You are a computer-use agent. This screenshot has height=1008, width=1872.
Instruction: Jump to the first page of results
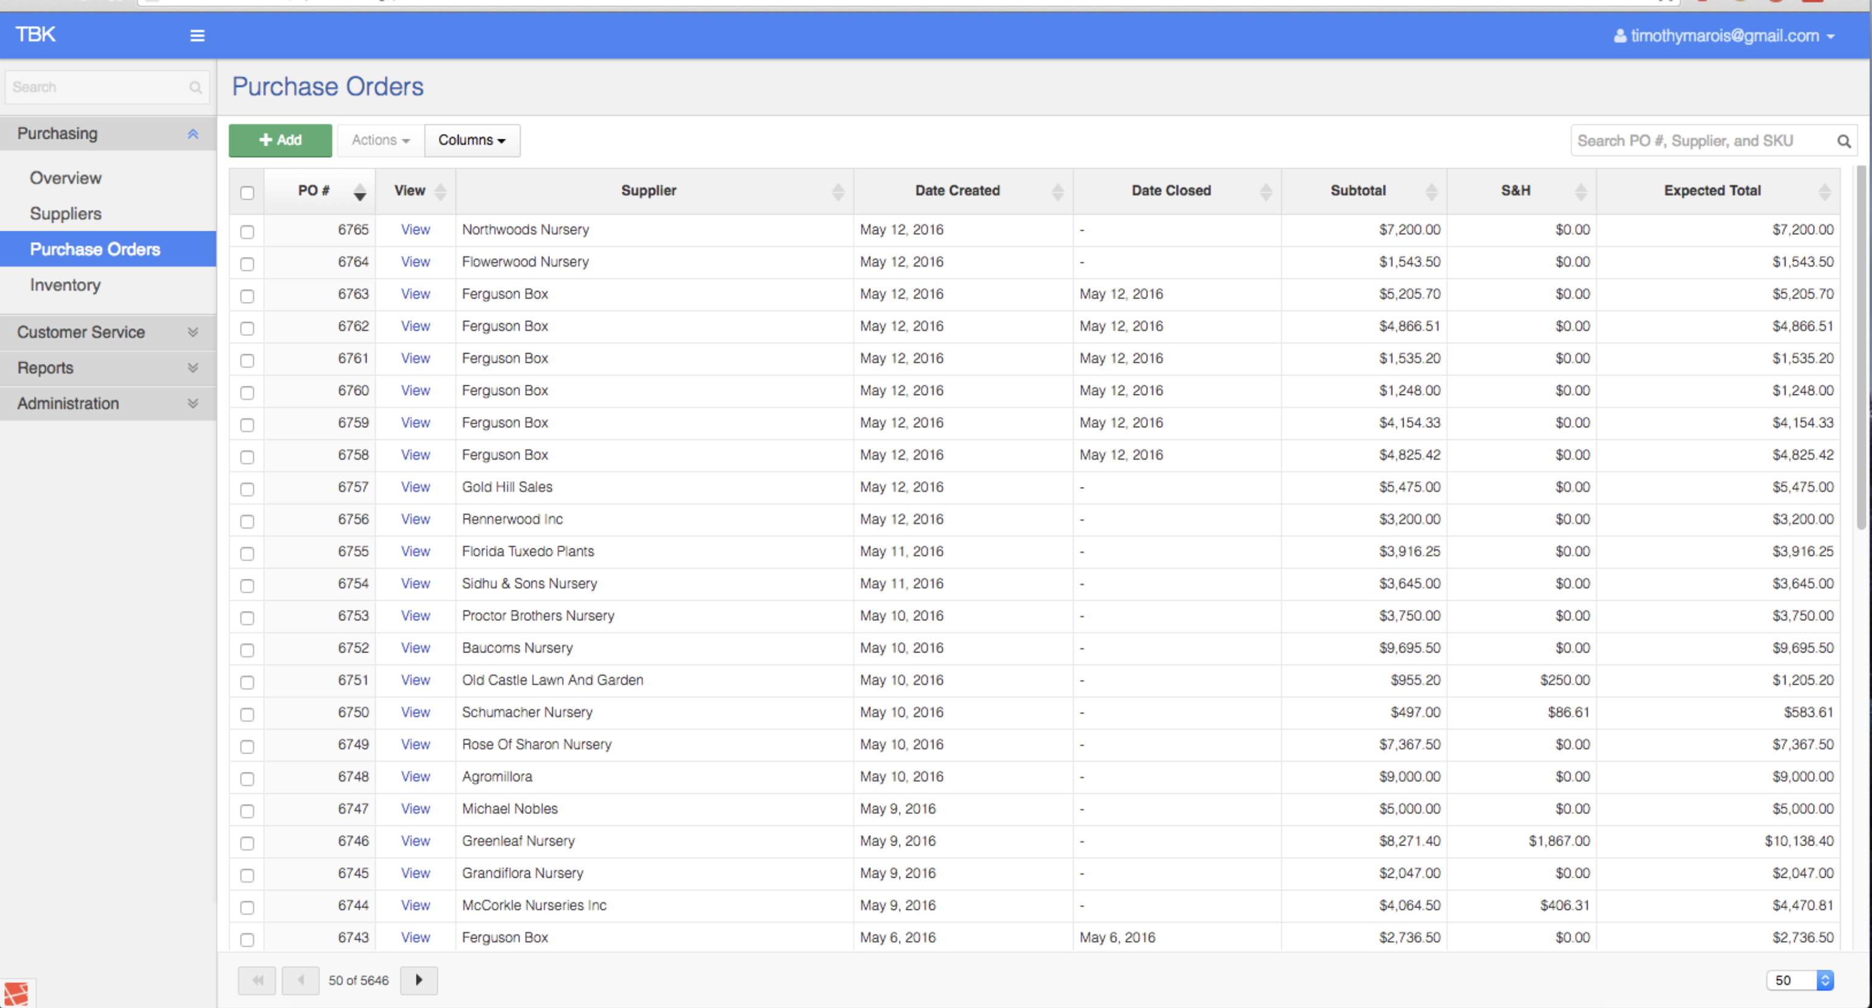pyautogui.click(x=256, y=979)
